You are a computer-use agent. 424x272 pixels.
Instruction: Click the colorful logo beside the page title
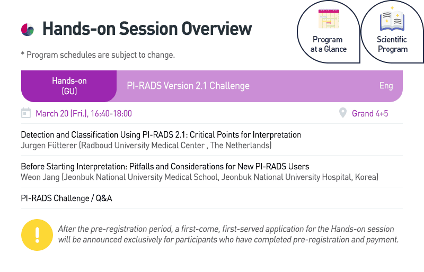28,30
